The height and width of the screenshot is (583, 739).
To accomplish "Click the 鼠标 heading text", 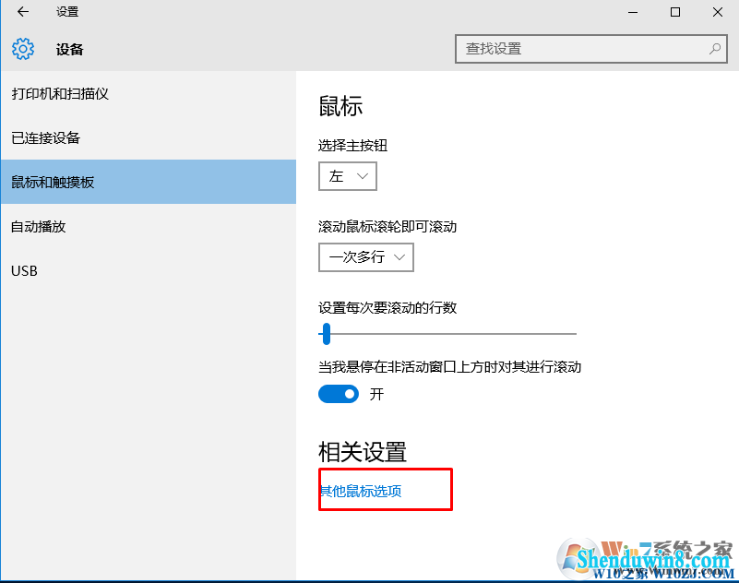I will pos(340,105).
